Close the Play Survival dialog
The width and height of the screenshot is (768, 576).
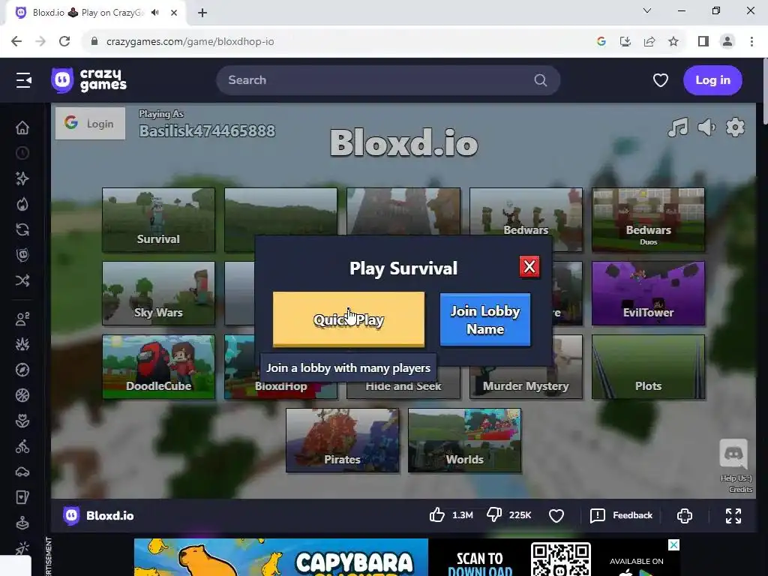click(x=529, y=267)
